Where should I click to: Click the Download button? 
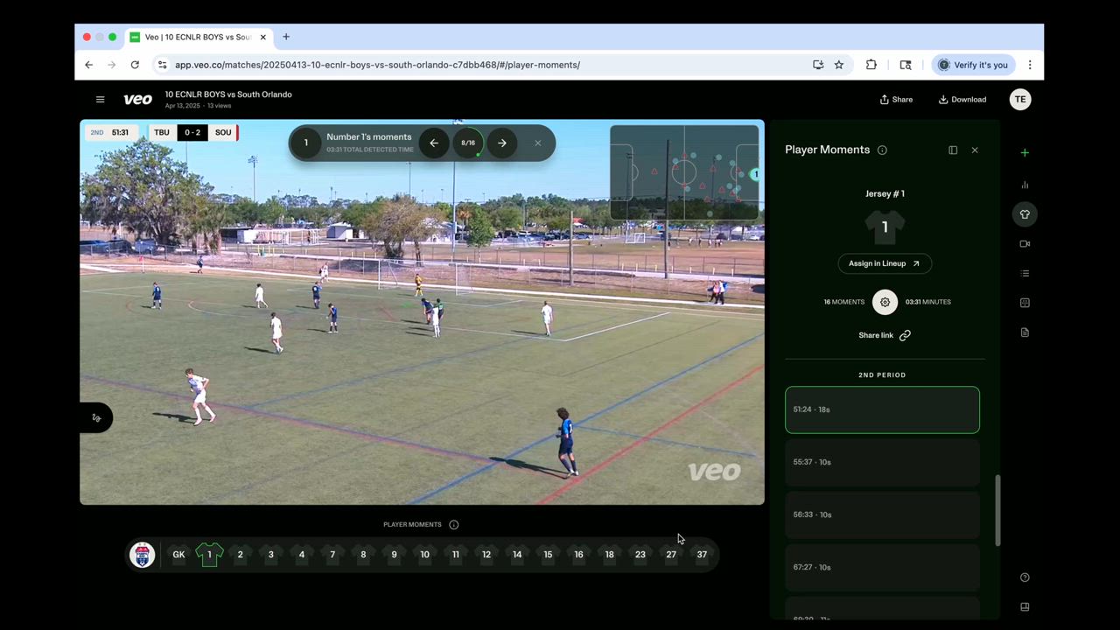[962, 100]
